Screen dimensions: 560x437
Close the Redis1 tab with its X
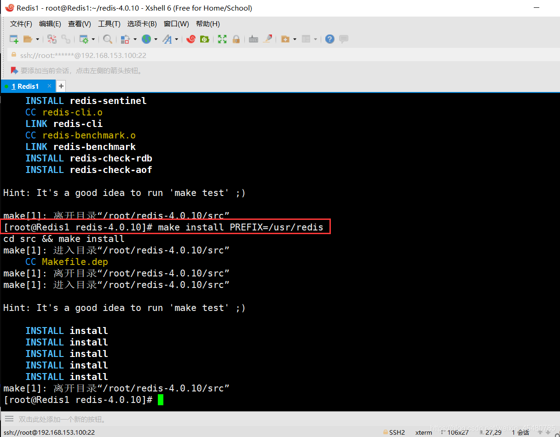click(49, 86)
